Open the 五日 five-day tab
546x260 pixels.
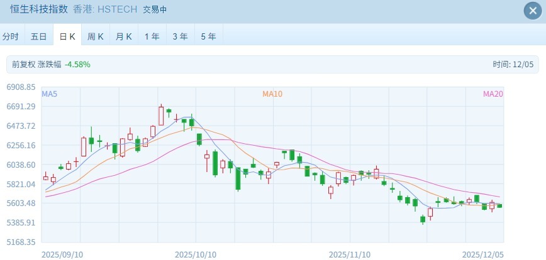point(39,36)
